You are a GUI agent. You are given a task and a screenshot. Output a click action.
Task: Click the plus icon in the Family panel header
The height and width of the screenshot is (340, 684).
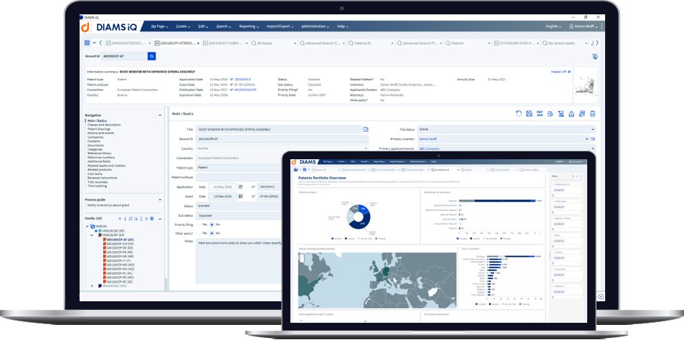pos(120,219)
